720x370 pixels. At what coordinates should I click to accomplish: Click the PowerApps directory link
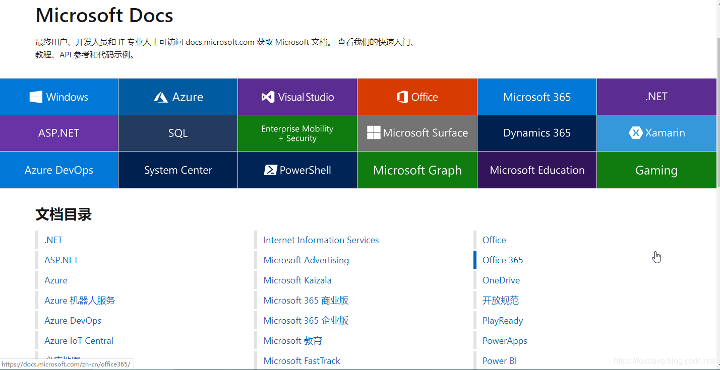(505, 341)
